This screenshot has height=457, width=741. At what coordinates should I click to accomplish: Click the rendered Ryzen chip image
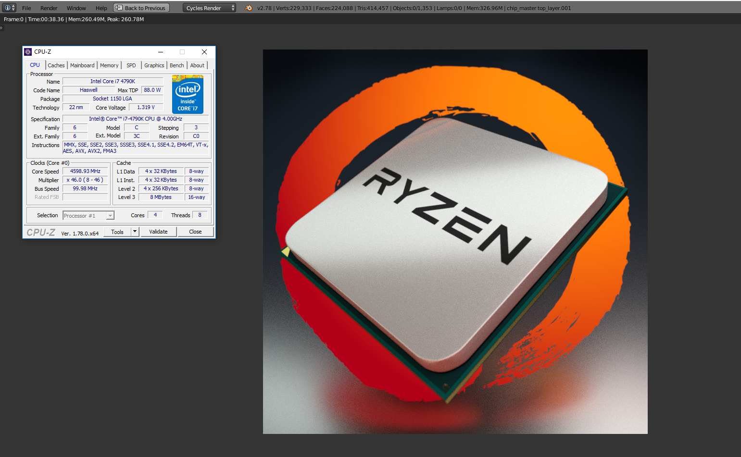click(455, 242)
